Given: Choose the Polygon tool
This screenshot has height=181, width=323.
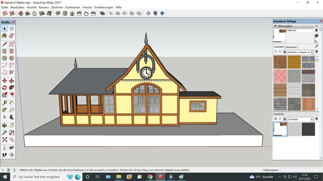Looking at the screenshot, I should 12,58.
